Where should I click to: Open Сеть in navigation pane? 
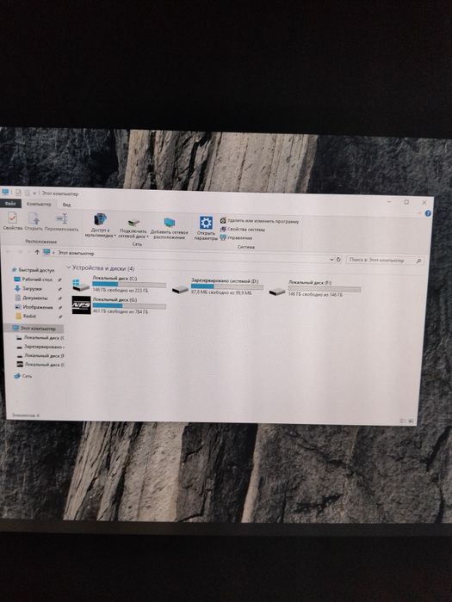(23, 376)
